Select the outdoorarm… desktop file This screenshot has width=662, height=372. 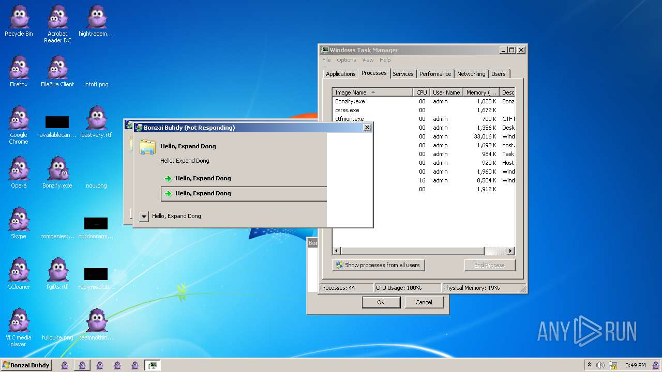coord(96,228)
